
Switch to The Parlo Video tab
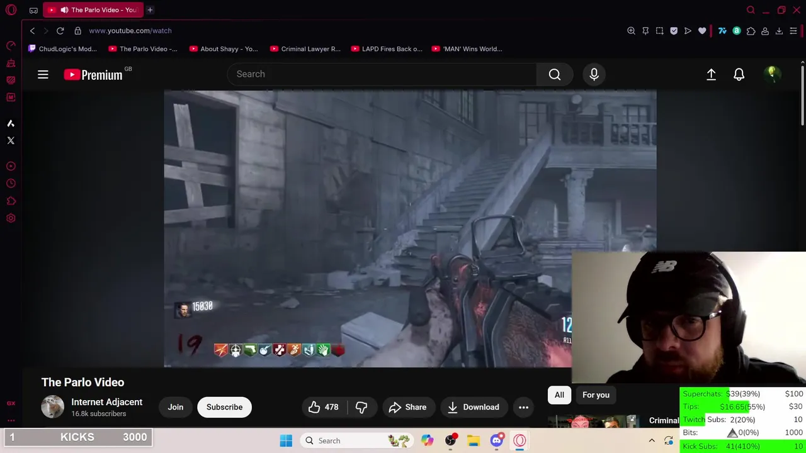pos(92,10)
